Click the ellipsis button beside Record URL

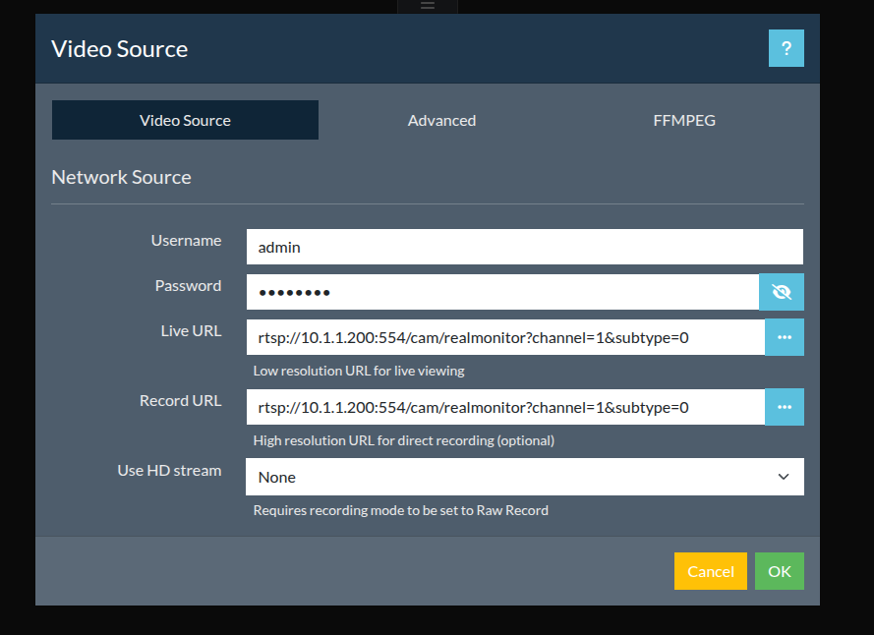[x=784, y=407]
